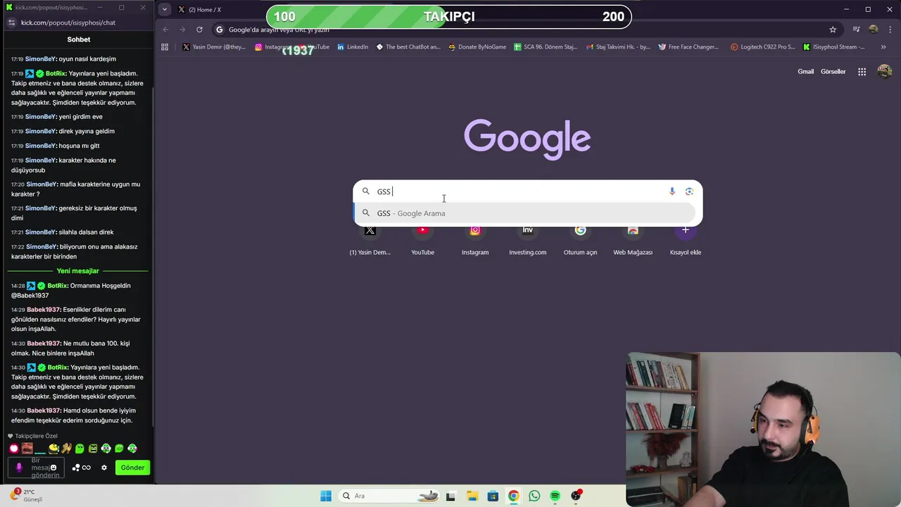901x507 pixels.
Task: Click the infinity icon in Kick chat
Action: (87, 468)
